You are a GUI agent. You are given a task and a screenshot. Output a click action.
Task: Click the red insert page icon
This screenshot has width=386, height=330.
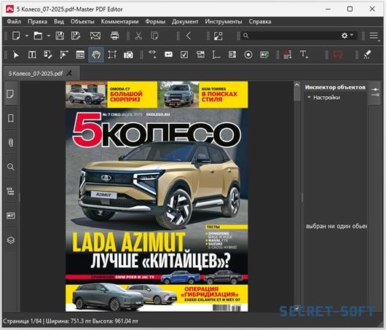(287, 55)
